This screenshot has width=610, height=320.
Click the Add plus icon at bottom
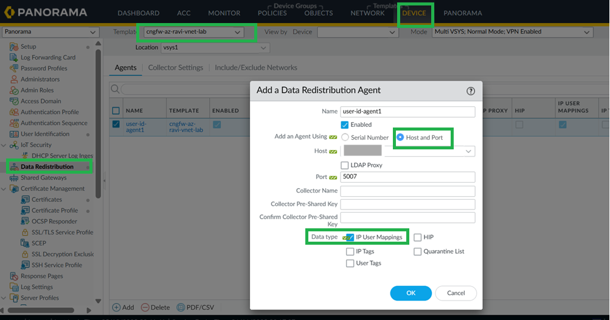[x=116, y=307]
